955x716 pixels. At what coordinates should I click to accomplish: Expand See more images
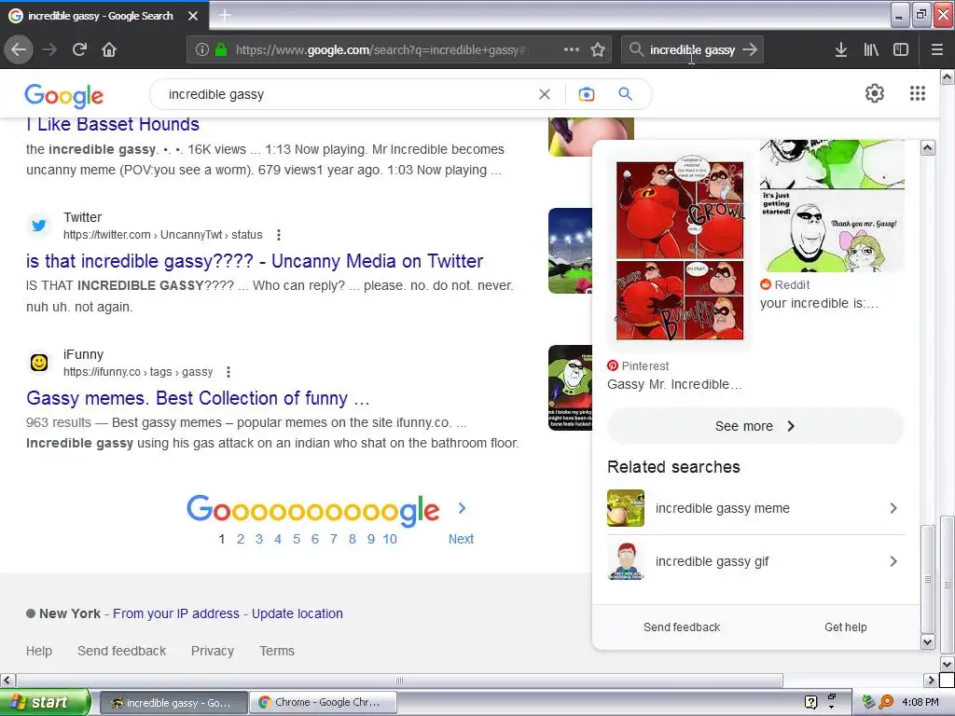click(755, 426)
